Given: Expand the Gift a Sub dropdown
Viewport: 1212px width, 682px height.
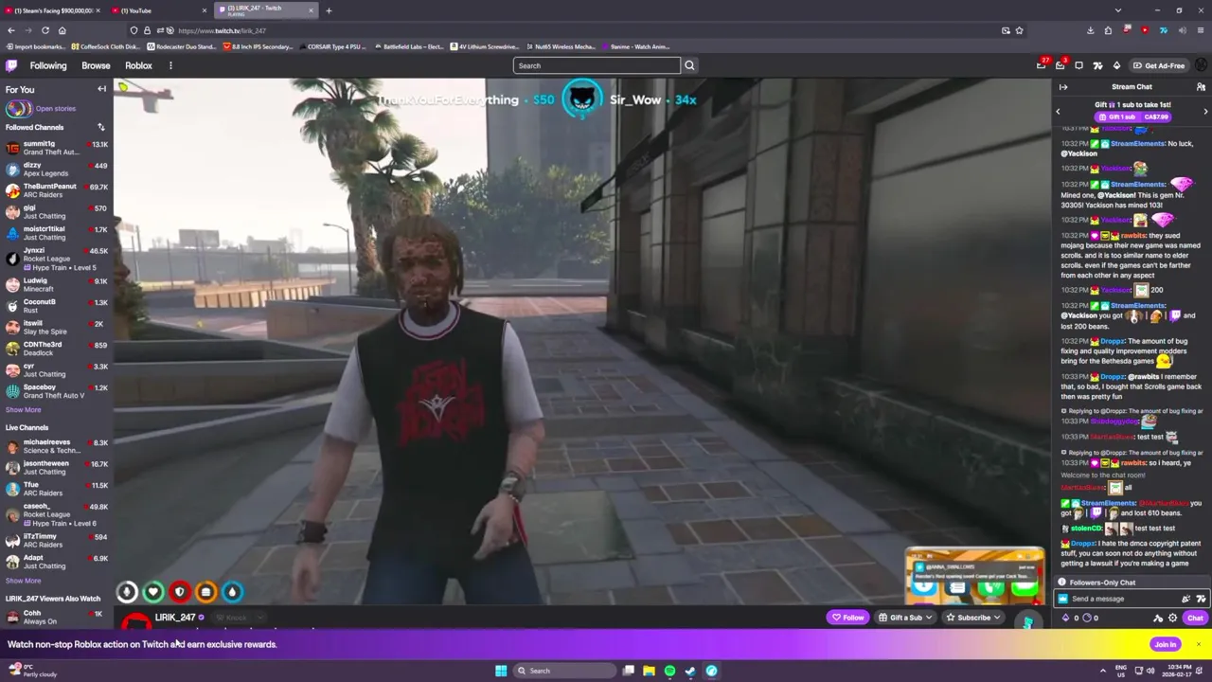Looking at the screenshot, I should [x=928, y=618].
